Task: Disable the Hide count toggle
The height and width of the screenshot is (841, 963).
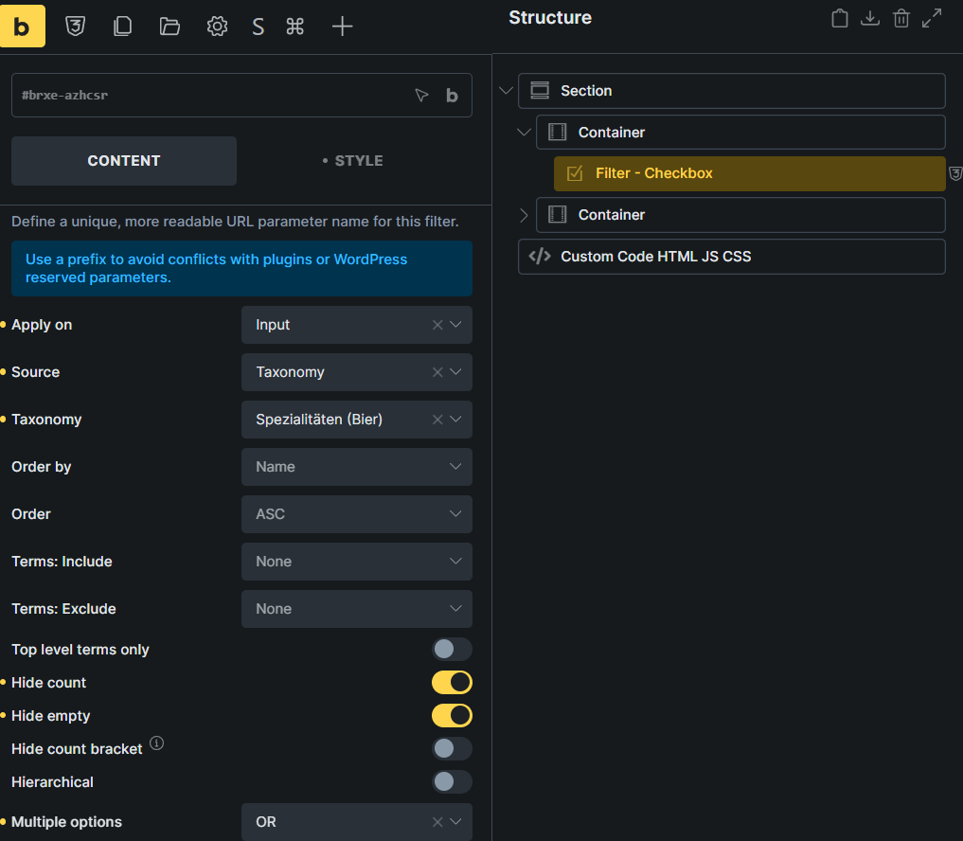Action: pos(452,682)
